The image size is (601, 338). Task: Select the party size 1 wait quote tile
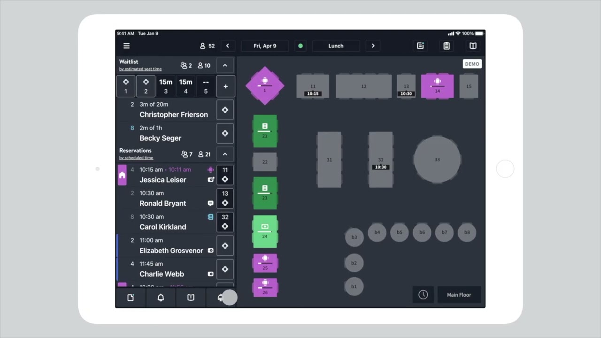pos(126,86)
